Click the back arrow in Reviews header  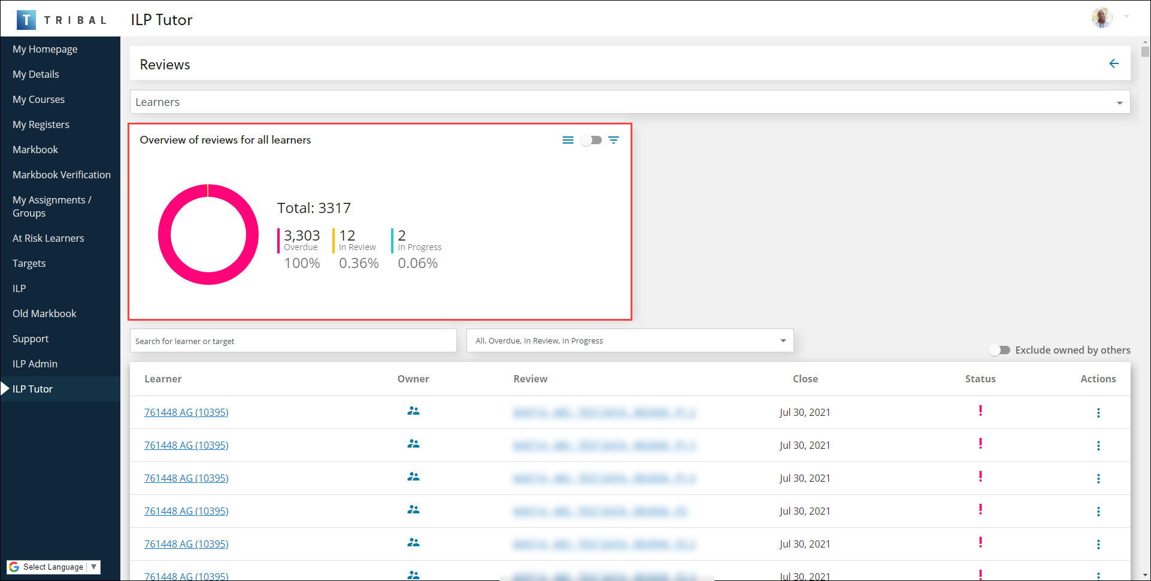[x=1113, y=63]
